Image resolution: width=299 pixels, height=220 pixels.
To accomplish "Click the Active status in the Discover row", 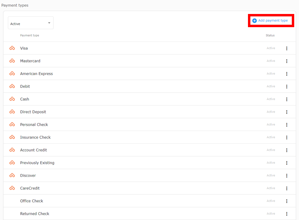I will 271,175.
